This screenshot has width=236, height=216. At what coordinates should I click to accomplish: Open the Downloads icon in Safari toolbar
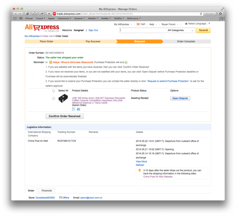[221, 14]
